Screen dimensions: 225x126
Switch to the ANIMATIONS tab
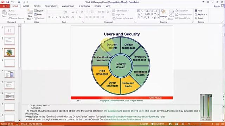coord(68,6)
